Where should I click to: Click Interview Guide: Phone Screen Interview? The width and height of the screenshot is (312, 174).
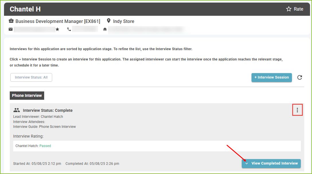coord(44,127)
